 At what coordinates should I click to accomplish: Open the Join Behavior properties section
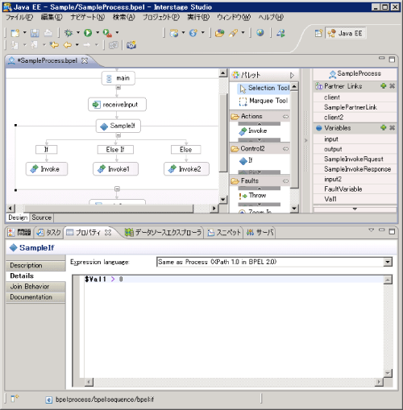(35, 287)
